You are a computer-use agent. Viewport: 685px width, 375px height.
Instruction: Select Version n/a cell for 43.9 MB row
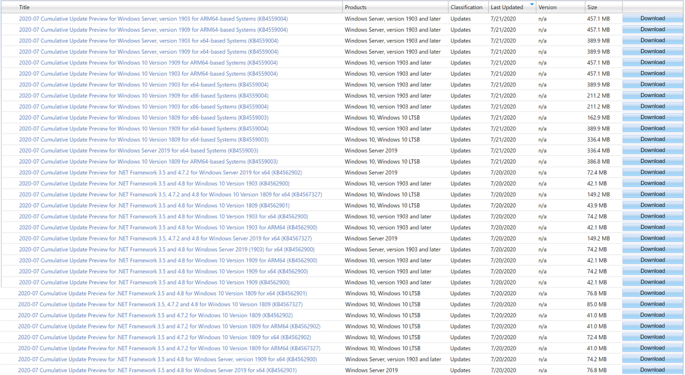542,205
